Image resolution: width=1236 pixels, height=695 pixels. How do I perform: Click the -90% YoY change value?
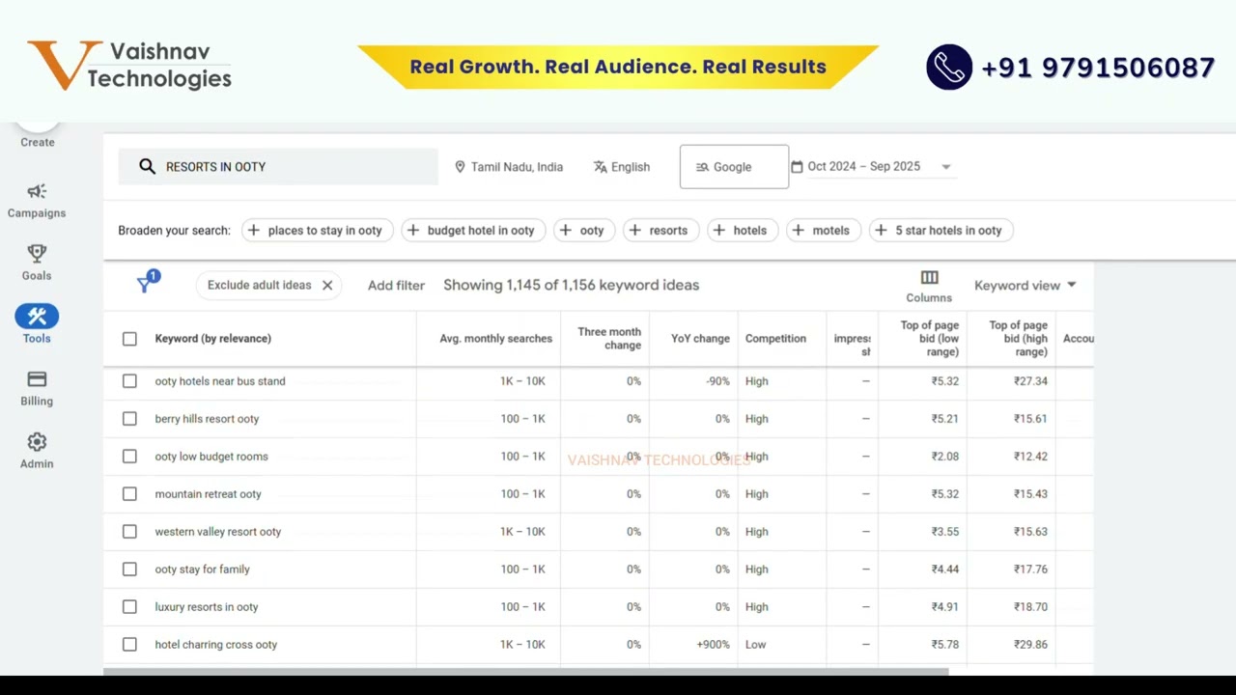pyautogui.click(x=717, y=381)
